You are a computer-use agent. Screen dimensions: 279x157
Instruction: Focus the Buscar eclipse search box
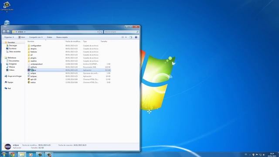point(121,32)
